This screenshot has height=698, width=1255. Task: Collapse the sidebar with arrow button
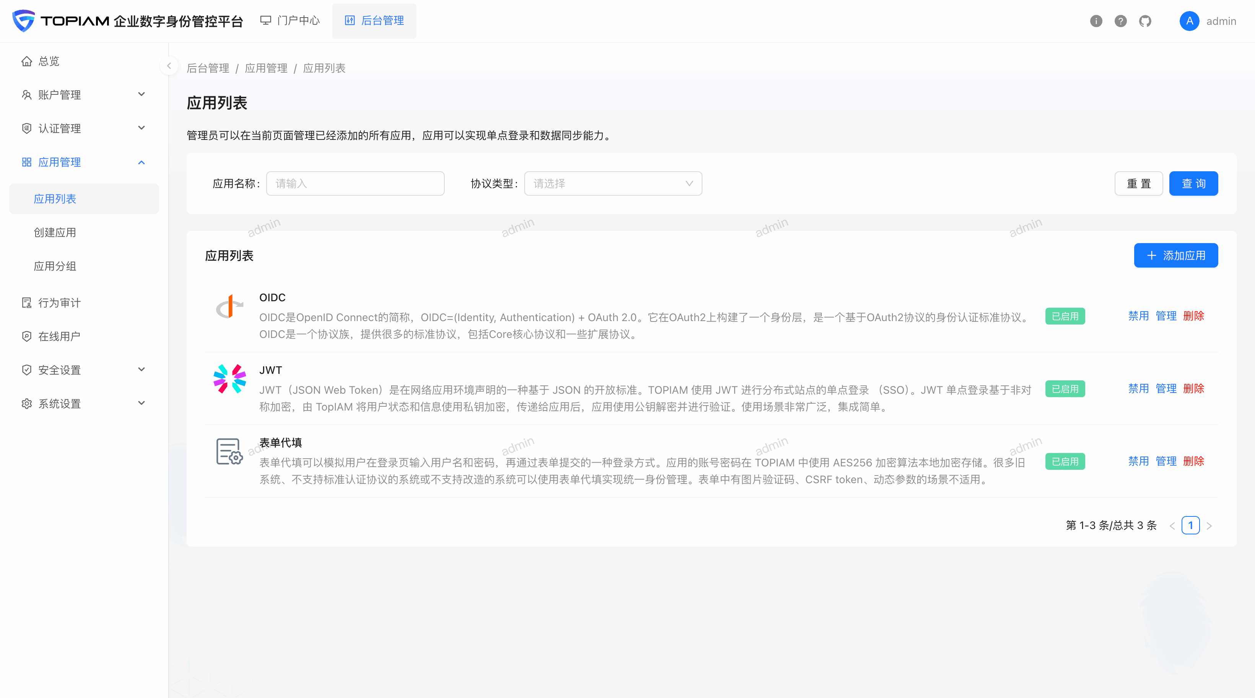tap(169, 66)
